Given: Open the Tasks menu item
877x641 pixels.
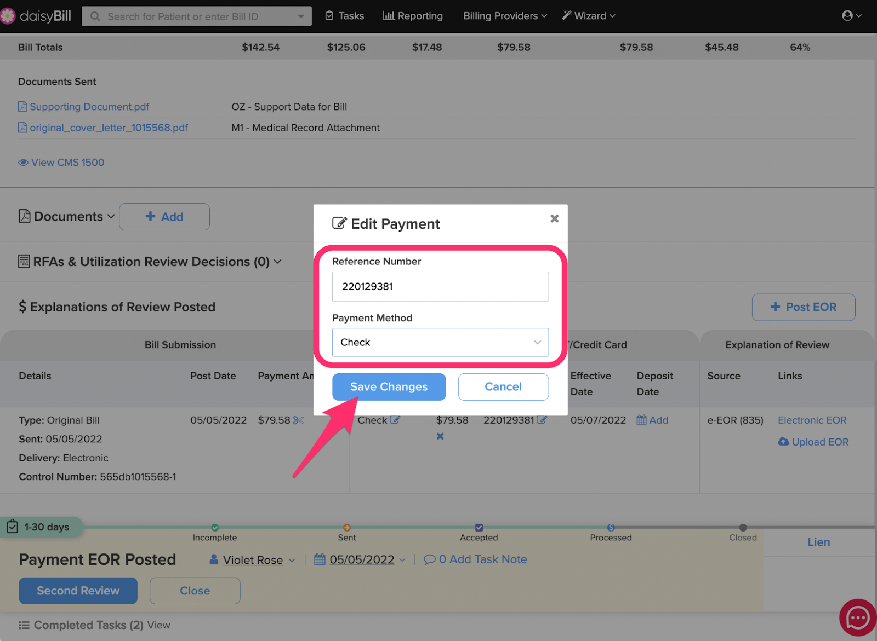Looking at the screenshot, I should [345, 16].
